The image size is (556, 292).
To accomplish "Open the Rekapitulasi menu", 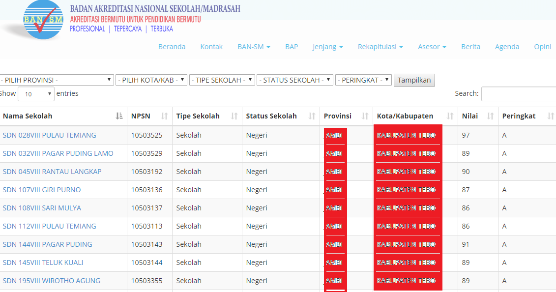I will point(380,47).
